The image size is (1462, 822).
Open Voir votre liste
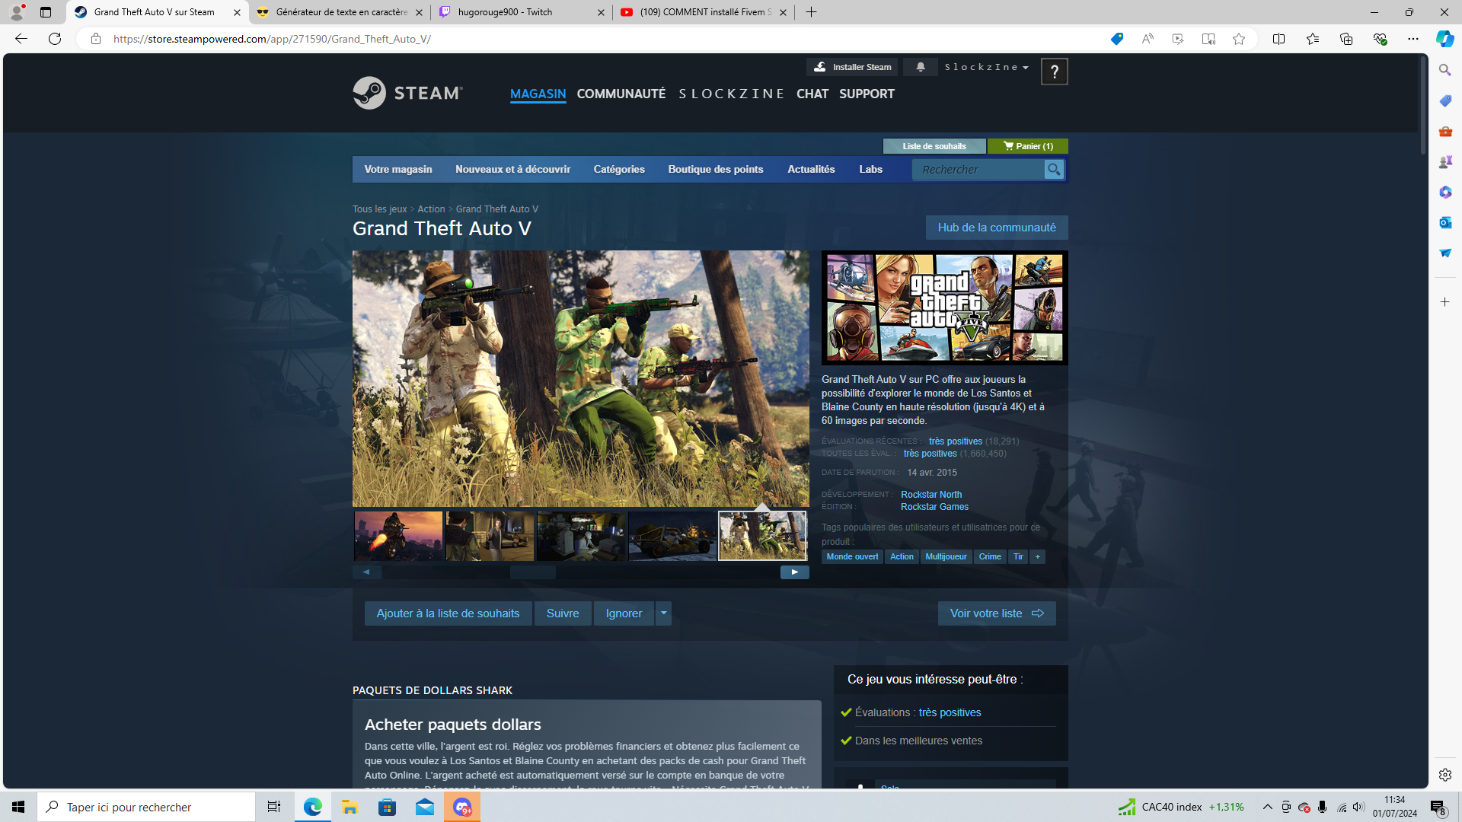997,613
